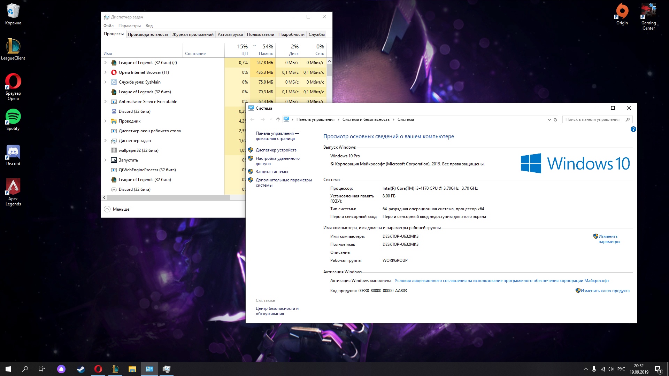Refresh the System control panel page
The image size is (669, 376).
[555, 119]
